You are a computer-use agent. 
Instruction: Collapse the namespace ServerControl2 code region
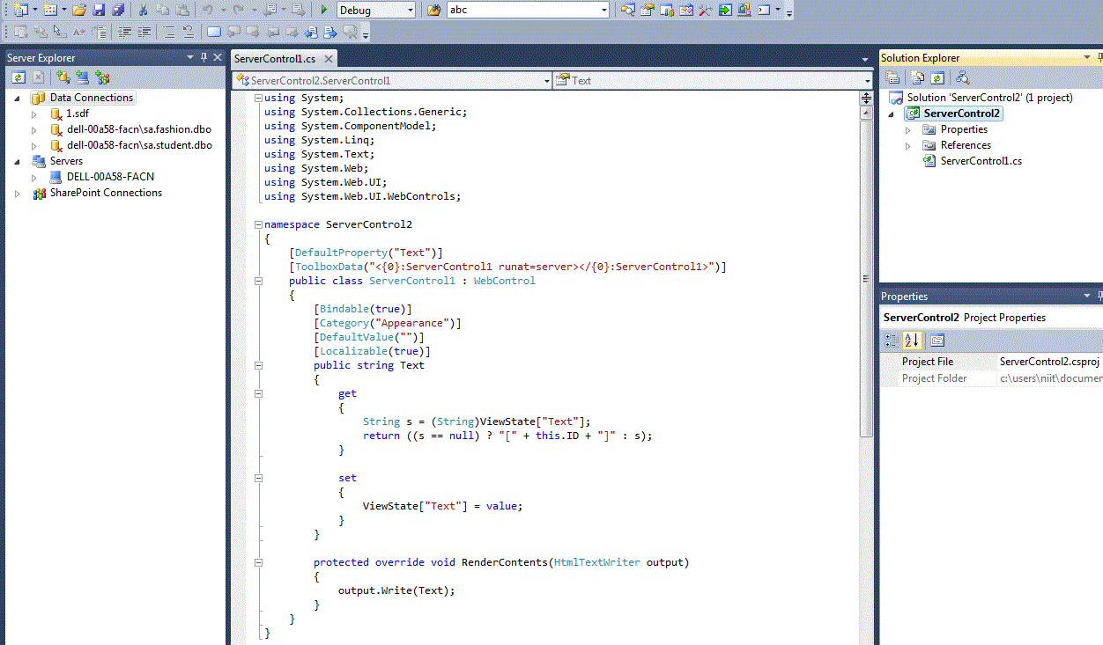(258, 224)
